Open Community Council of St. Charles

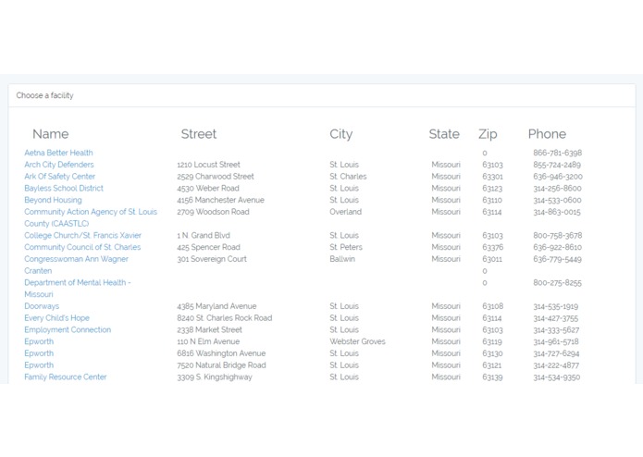82,248
